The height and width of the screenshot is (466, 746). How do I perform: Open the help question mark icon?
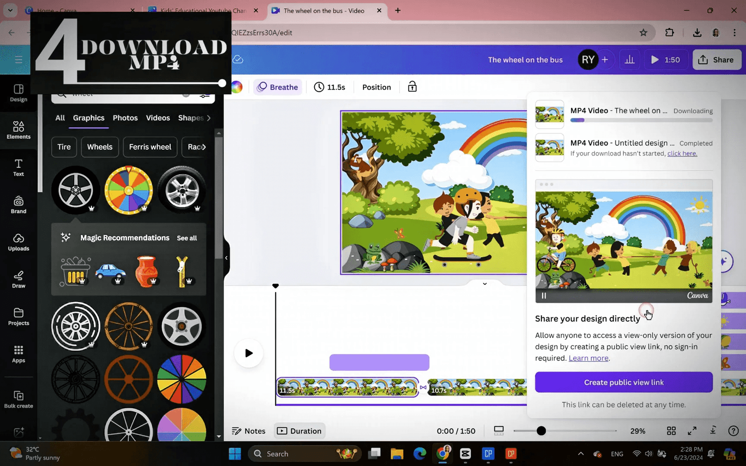coord(733,431)
